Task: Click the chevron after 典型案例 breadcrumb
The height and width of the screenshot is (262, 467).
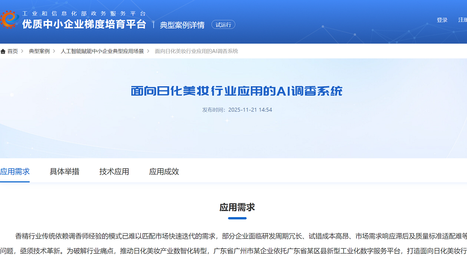Action: (x=55, y=51)
